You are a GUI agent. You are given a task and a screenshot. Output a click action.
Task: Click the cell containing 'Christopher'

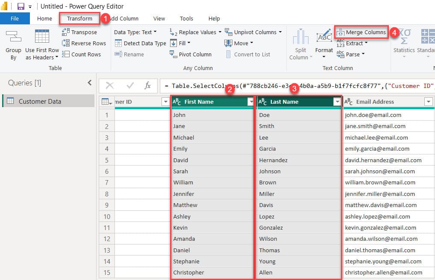click(x=212, y=272)
